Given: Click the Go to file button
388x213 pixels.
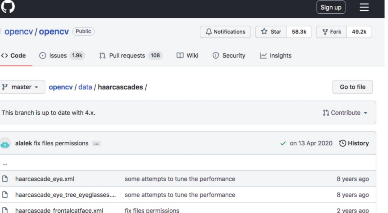Looking at the screenshot, I should click(x=352, y=87).
